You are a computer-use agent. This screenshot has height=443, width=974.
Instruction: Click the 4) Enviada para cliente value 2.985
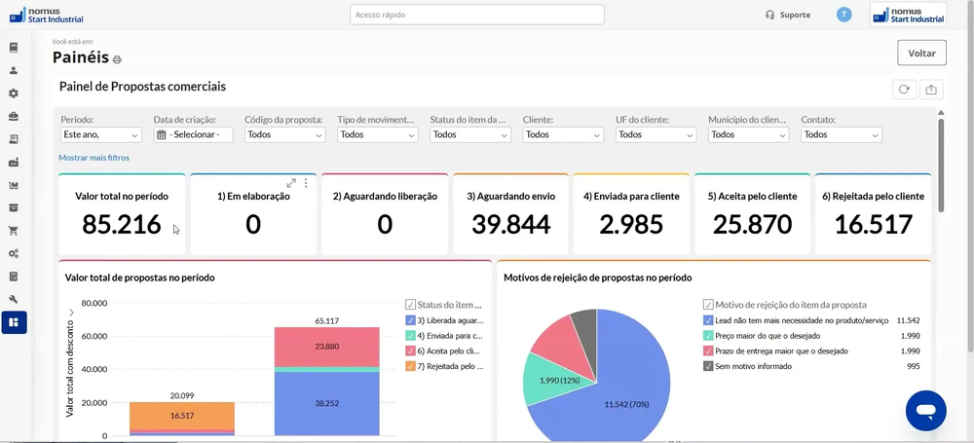coord(631,224)
